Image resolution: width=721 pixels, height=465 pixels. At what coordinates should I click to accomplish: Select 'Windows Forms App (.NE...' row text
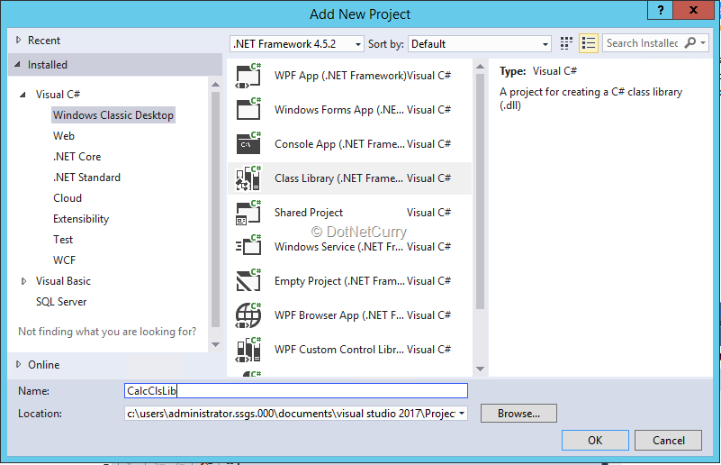tap(338, 110)
